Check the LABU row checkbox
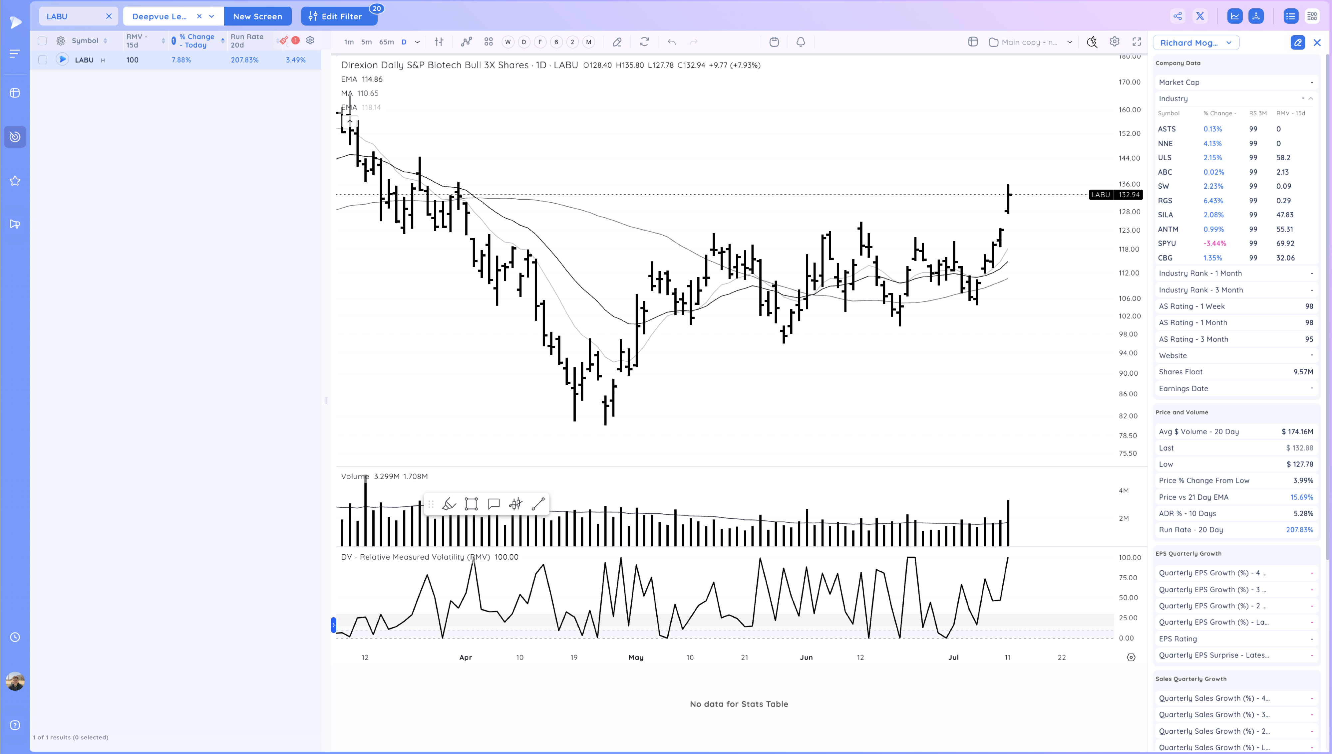The height and width of the screenshot is (754, 1332). [x=43, y=60]
